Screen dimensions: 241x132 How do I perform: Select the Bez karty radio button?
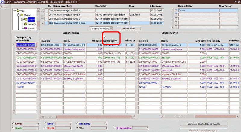(x=77, y=123)
